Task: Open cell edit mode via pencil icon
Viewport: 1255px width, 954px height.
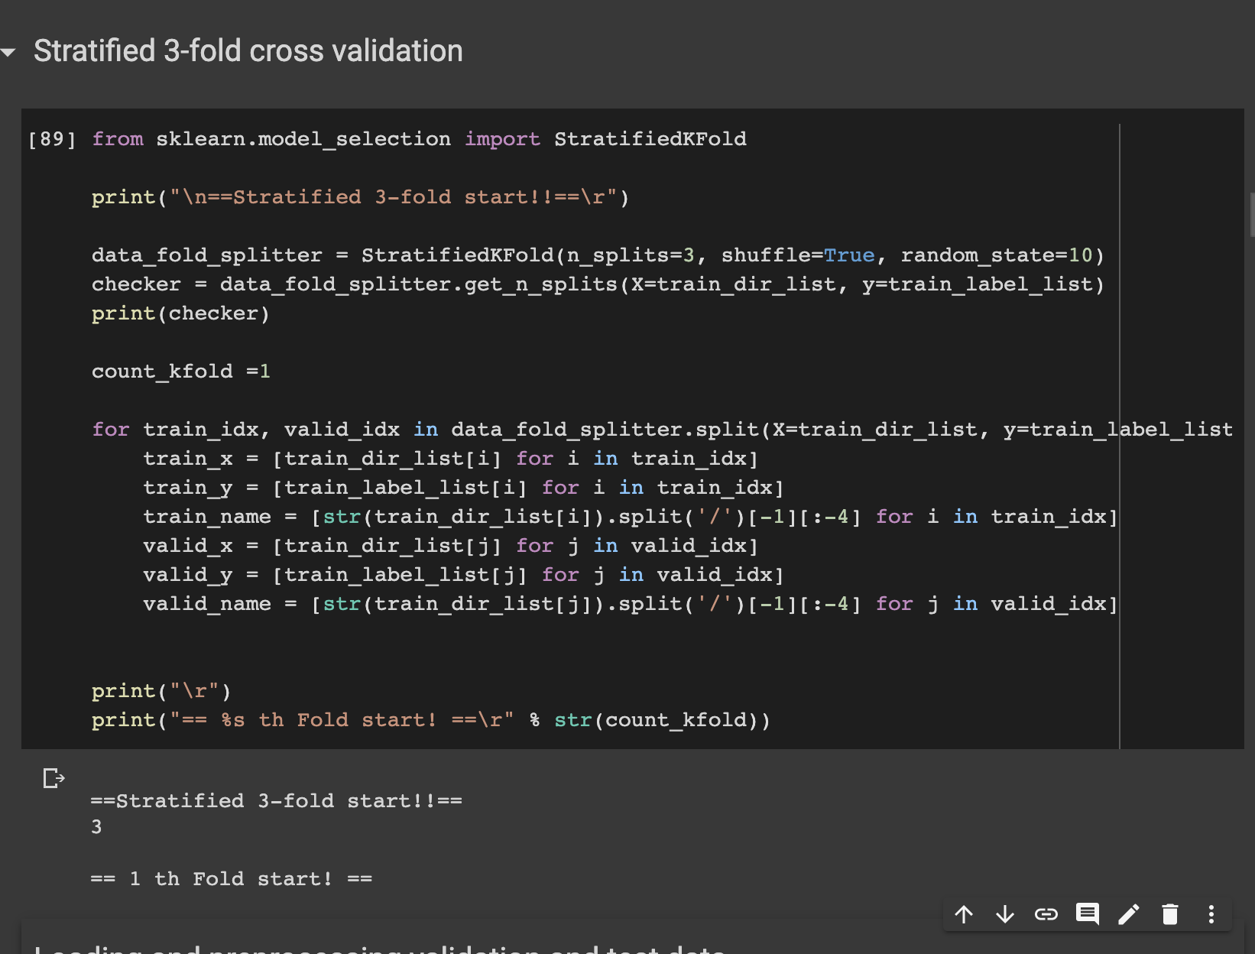Action: [x=1129, y=913]
